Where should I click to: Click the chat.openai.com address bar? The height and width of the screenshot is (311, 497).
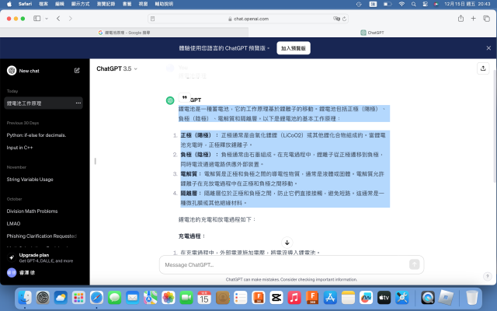point(248,19)
